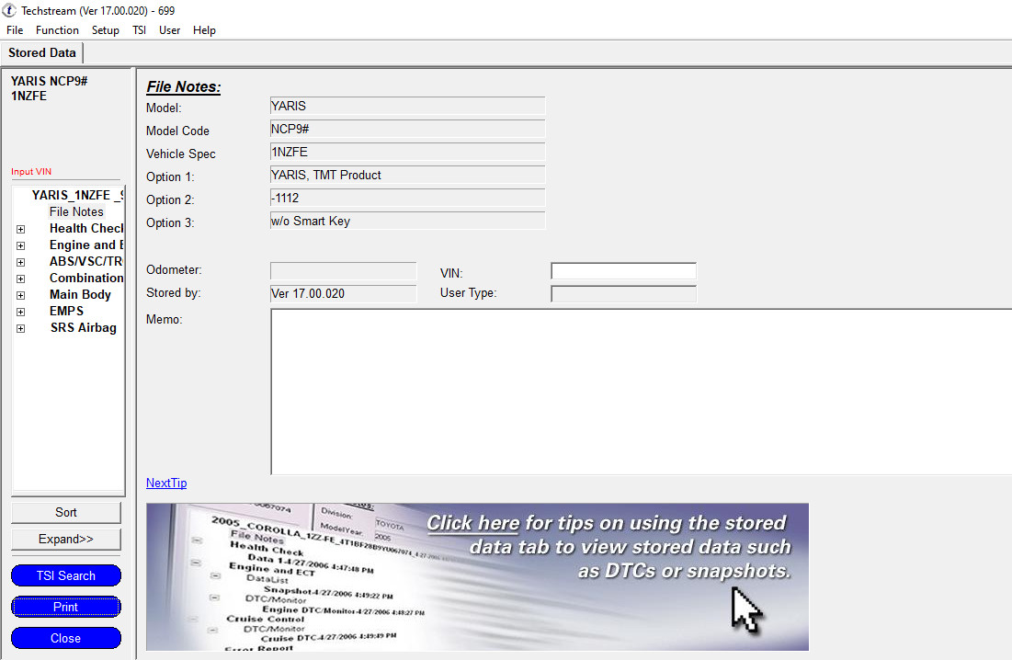This screenshot has width=1012, height=660.
Task: Expand the EMPS tree node
Action: [x=20, y=312]
